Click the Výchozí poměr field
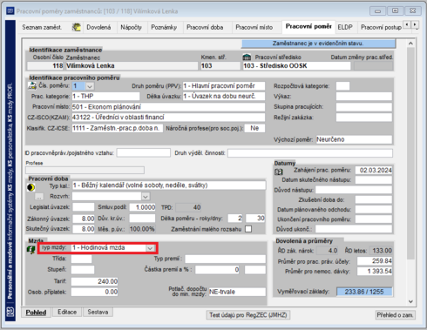 tap(354, 139)
